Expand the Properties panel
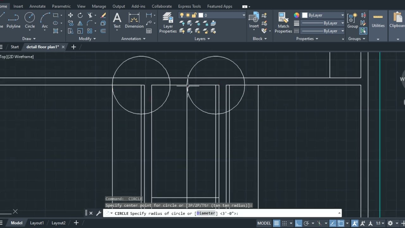Image resolution: width=405 pixels, height=228 pixels. [x=307, y=39]
